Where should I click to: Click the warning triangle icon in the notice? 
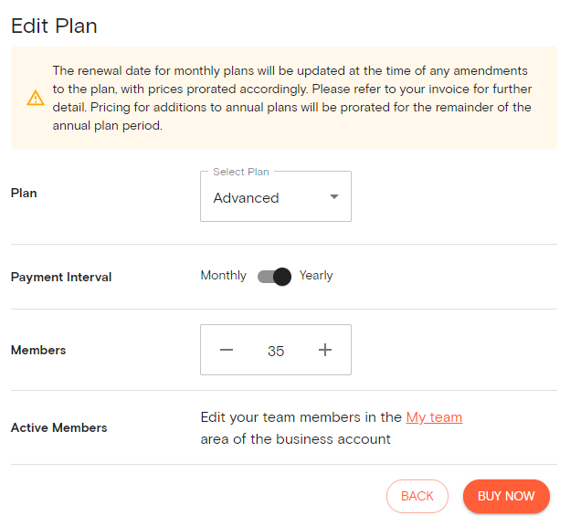point(36,98)
